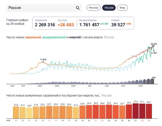The height and width of the screenshot is (126, 162).
Task: Click the 21 987 recoveries endpoint marker
Action: pos(154,51)
